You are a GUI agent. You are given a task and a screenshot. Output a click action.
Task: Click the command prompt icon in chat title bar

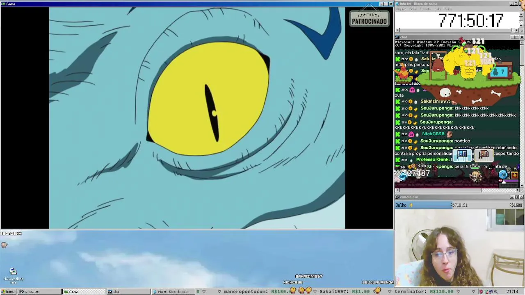tap(397, 37)
